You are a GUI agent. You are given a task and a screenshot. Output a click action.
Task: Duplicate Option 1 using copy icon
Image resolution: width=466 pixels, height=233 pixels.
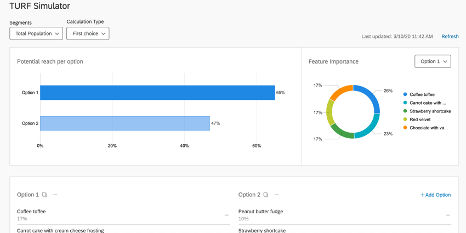(x=44, y=195)
